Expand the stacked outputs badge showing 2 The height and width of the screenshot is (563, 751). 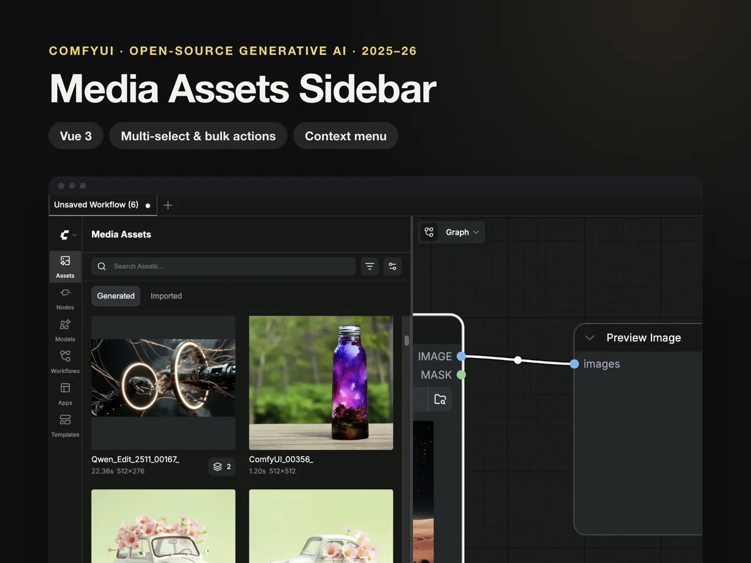coord(222,467)
